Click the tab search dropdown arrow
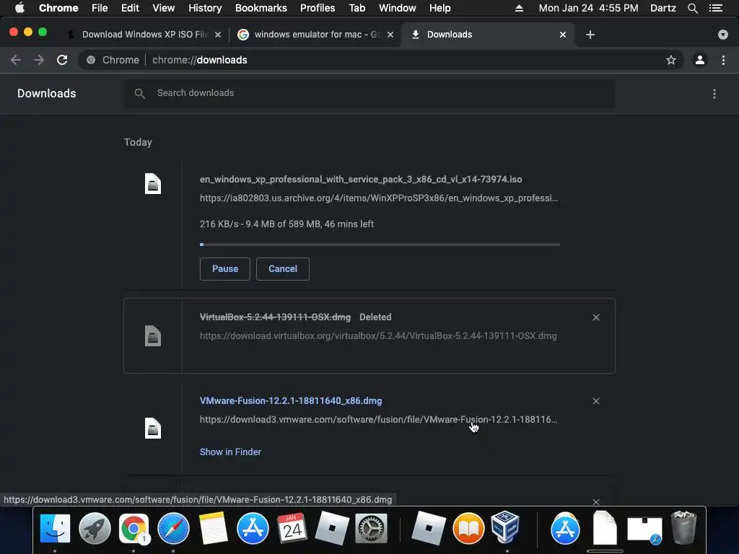Viewport: 739px width, 554px height. click(722, 35)
